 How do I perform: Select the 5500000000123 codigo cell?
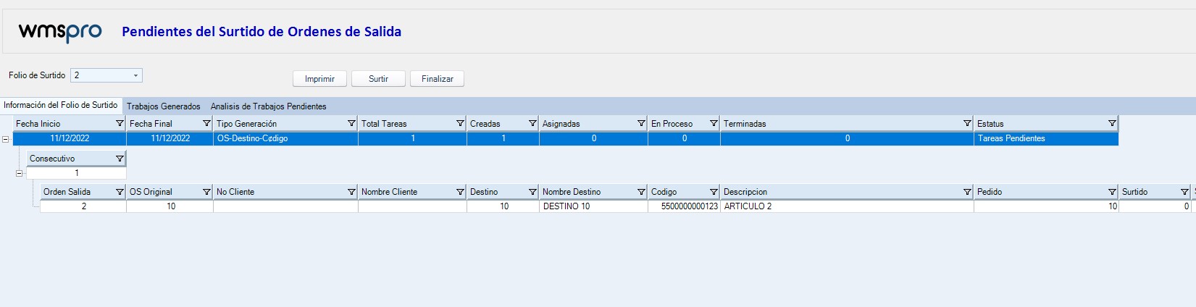point(684,206)
